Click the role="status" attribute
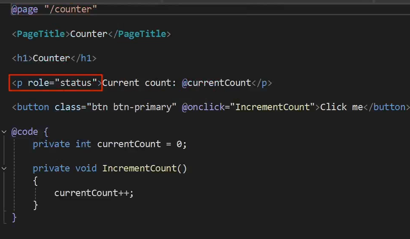410x239 pixels. (x=62, y=83)
